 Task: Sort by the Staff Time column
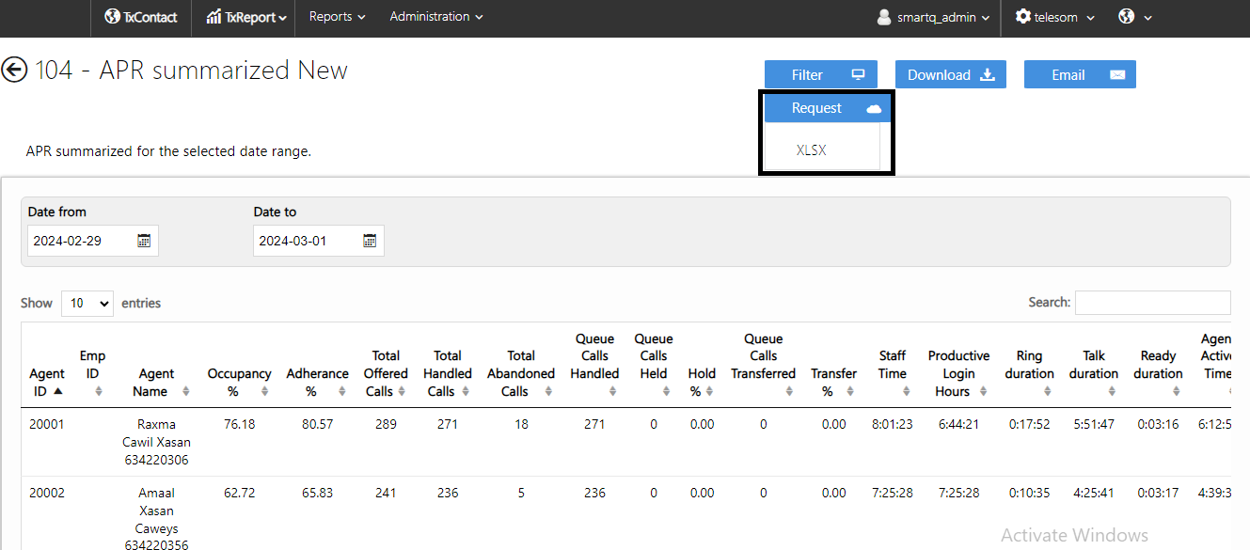coord(893,374)
